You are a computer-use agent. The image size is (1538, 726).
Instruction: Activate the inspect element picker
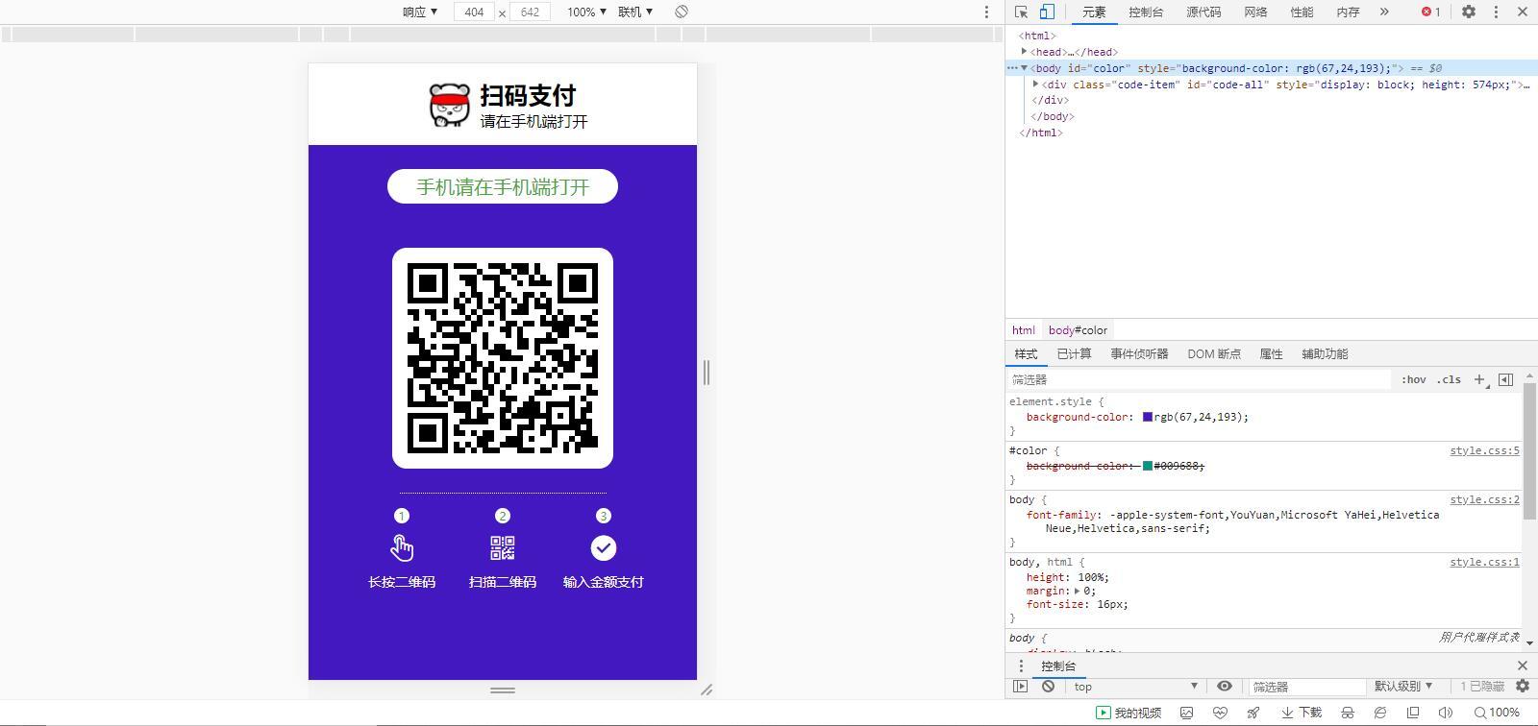1021,12
